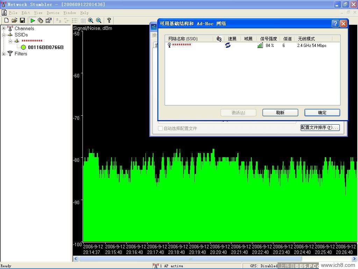The height and width of the screenshot is (269, 358).
Task: Collapse the SSIDs tree node
Action: coord(4,35)
